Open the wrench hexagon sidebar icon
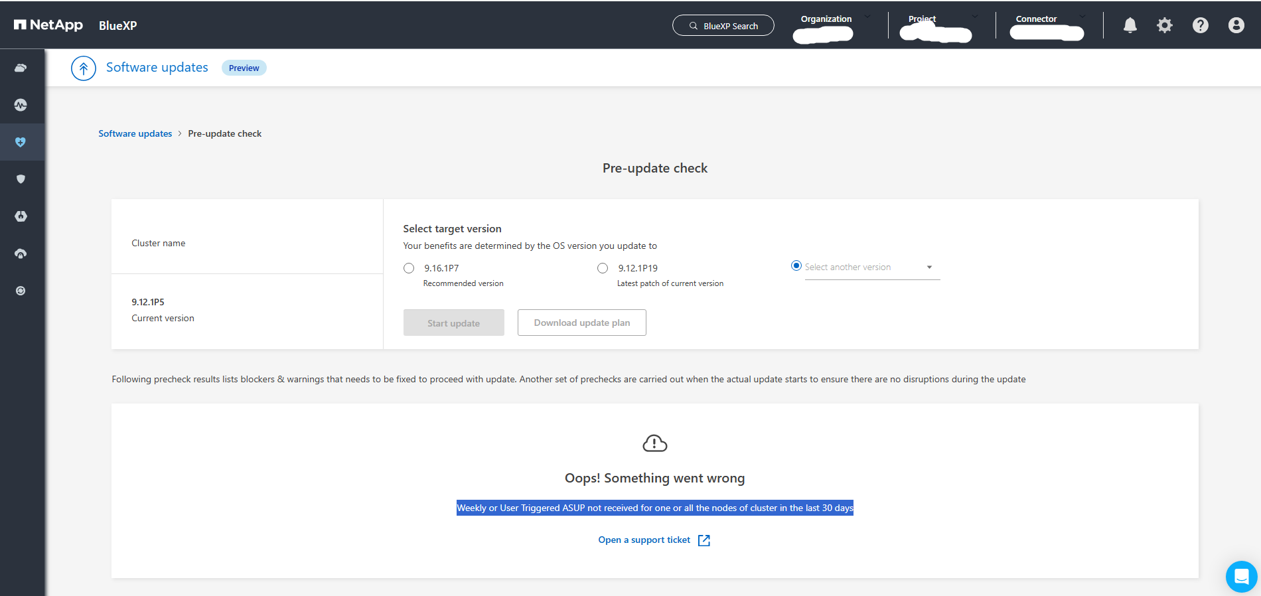The height and width of the screenshot is (596, 1261). pyautogui.click(x=21, y=216)
